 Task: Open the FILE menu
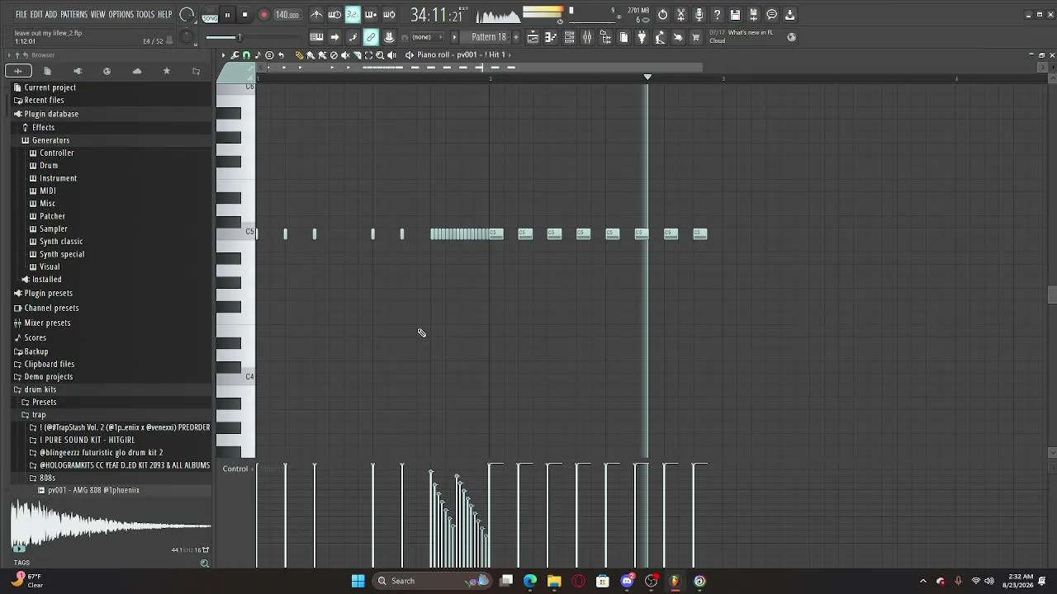(x=21, y=15)
